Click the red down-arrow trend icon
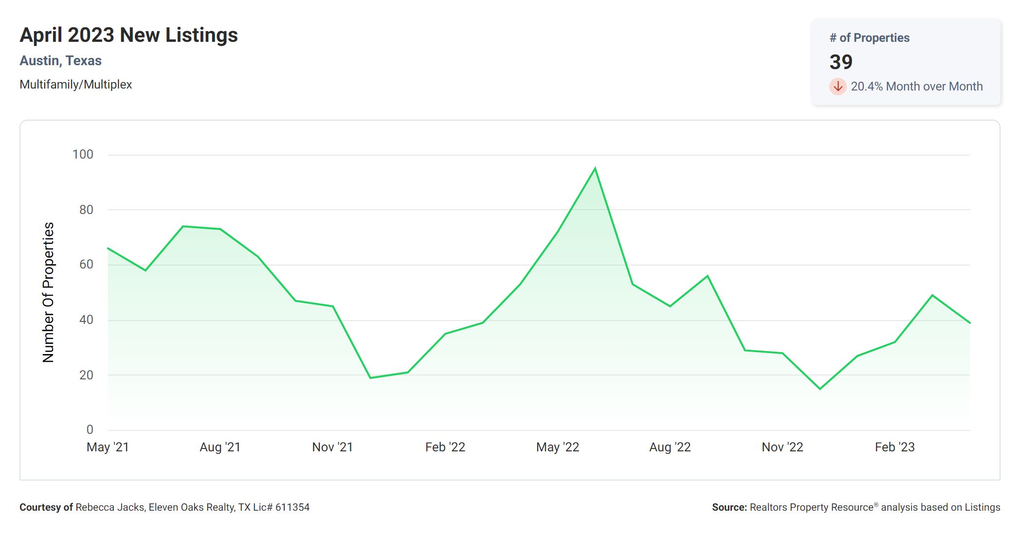This screenshot has height=535, width=1020. click(x=838, y=87)
